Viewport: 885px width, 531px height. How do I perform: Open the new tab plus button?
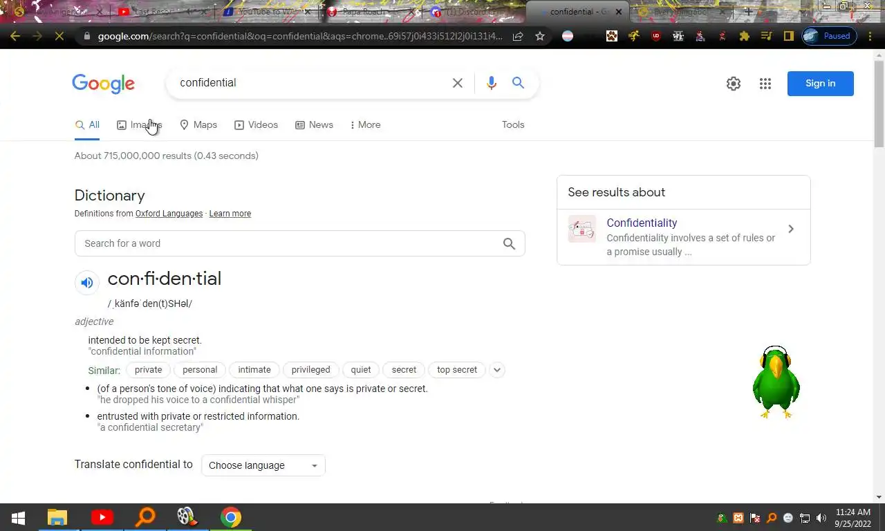coord(748,12)
